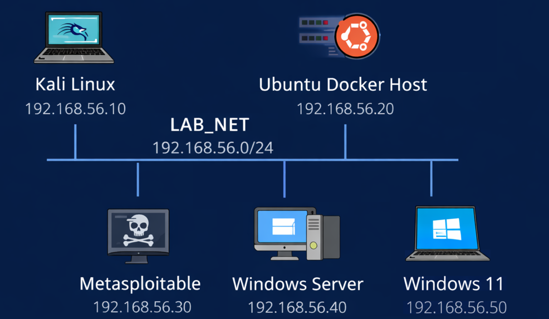Click the IP address 192.168.56.20
The image size is (549, 319).
click(x=345, y=109)
